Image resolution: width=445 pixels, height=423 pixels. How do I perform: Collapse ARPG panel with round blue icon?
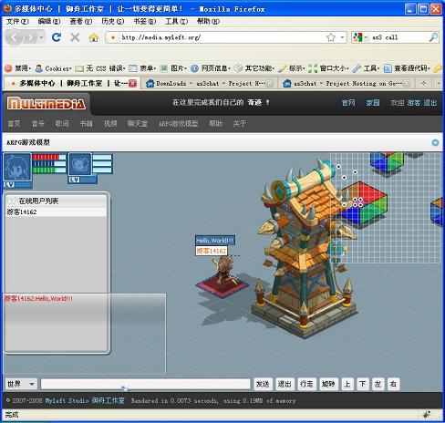click(x=435, y=142)
